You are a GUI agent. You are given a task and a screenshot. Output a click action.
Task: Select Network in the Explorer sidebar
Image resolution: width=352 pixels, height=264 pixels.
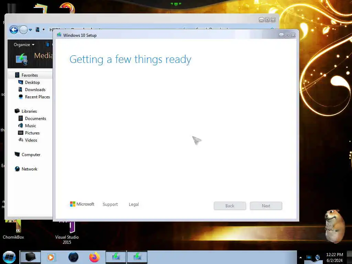pyautogui.click(x=30, y=169)
